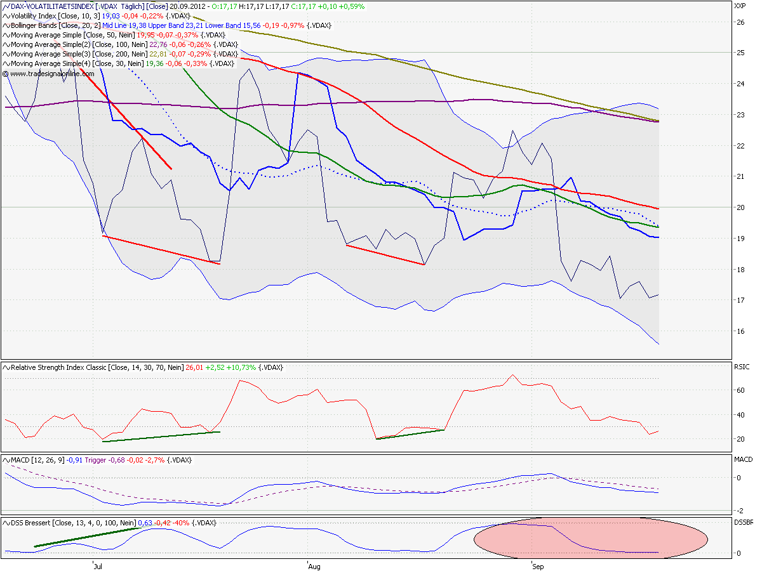This screenshot has height=571, width=762.
Task: Click the XXP label on the price pane
Action: click(x=741, y=5)
